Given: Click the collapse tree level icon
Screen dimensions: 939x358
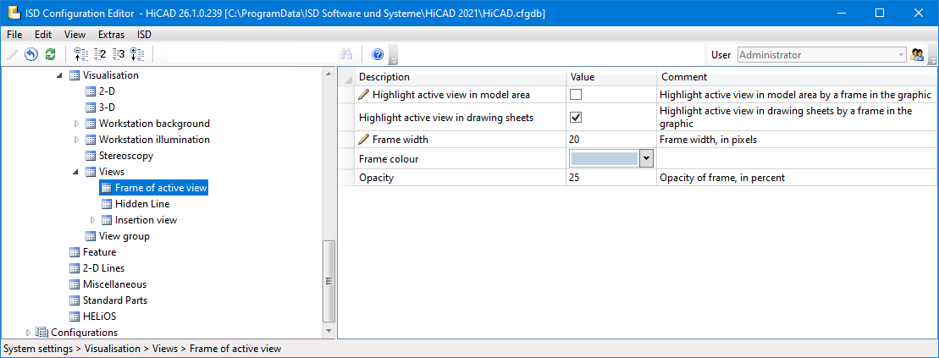Looking at the screenshot, I should [x=81, y=54].
